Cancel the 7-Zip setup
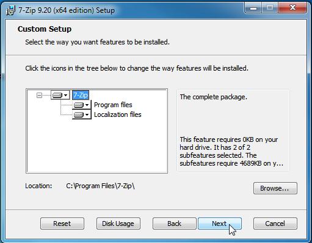Viewport: 312px width, 243px height. [x=275, y=224]
